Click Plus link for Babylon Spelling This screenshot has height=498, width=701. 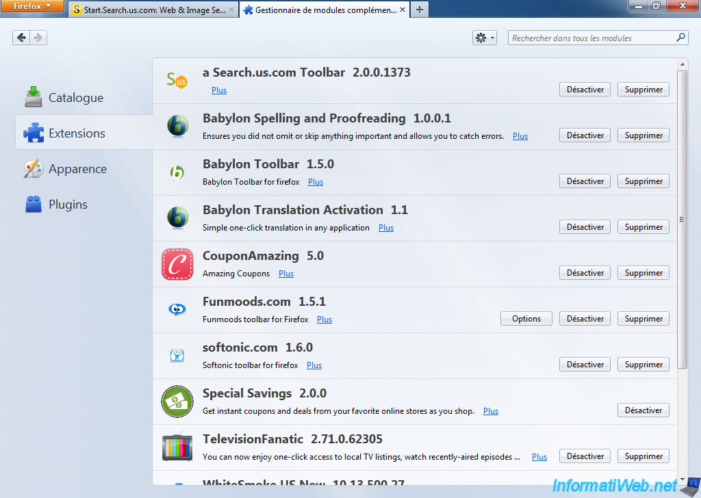tap(520, 136)
